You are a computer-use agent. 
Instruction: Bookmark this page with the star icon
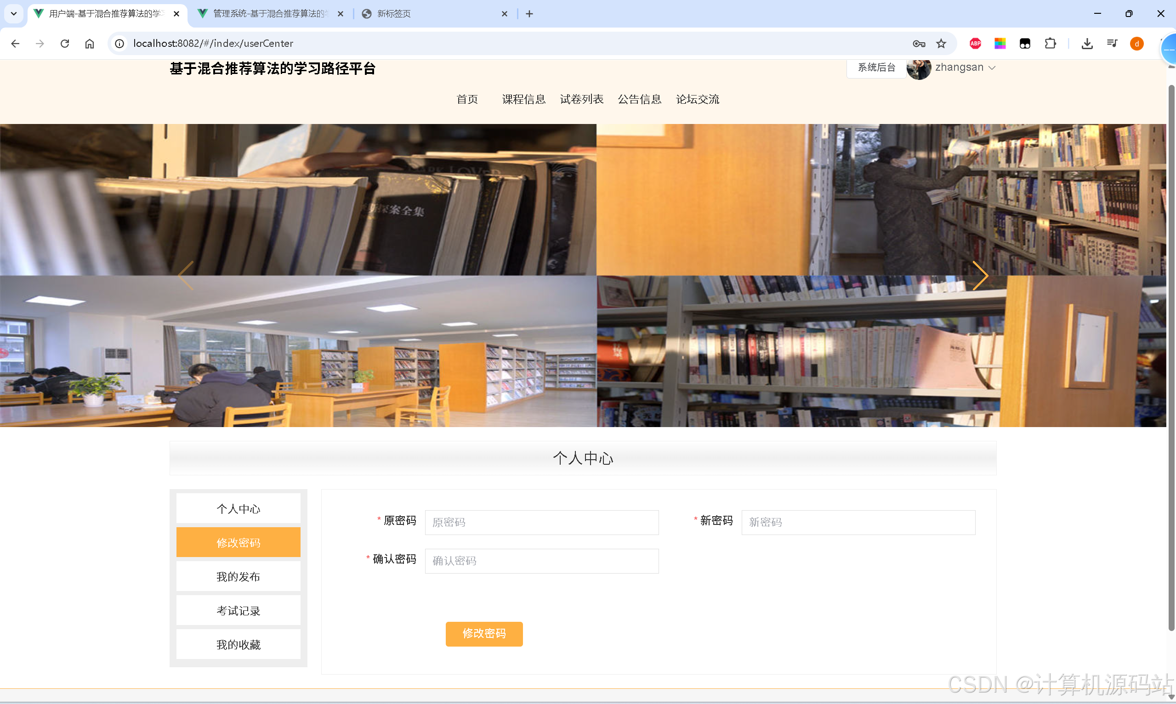tap(941, 43)
